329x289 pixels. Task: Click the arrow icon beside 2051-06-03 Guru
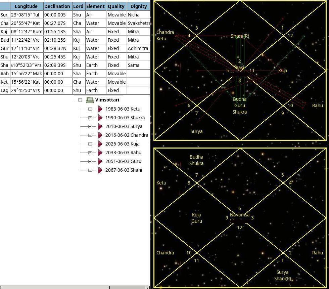100,161
